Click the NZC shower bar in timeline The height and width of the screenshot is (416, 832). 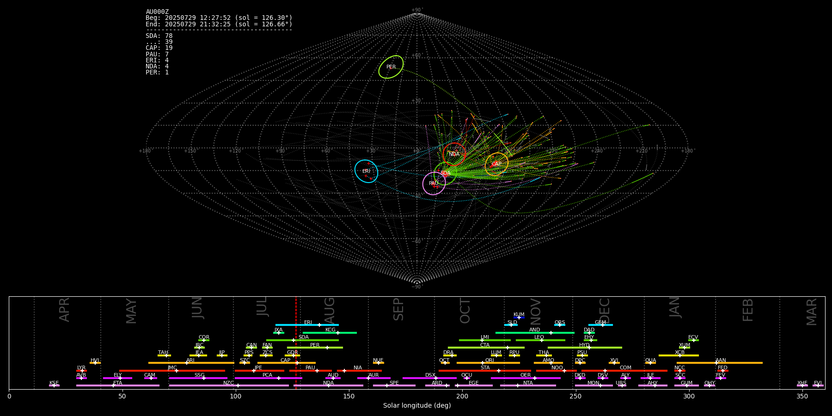tap(229, 385)
